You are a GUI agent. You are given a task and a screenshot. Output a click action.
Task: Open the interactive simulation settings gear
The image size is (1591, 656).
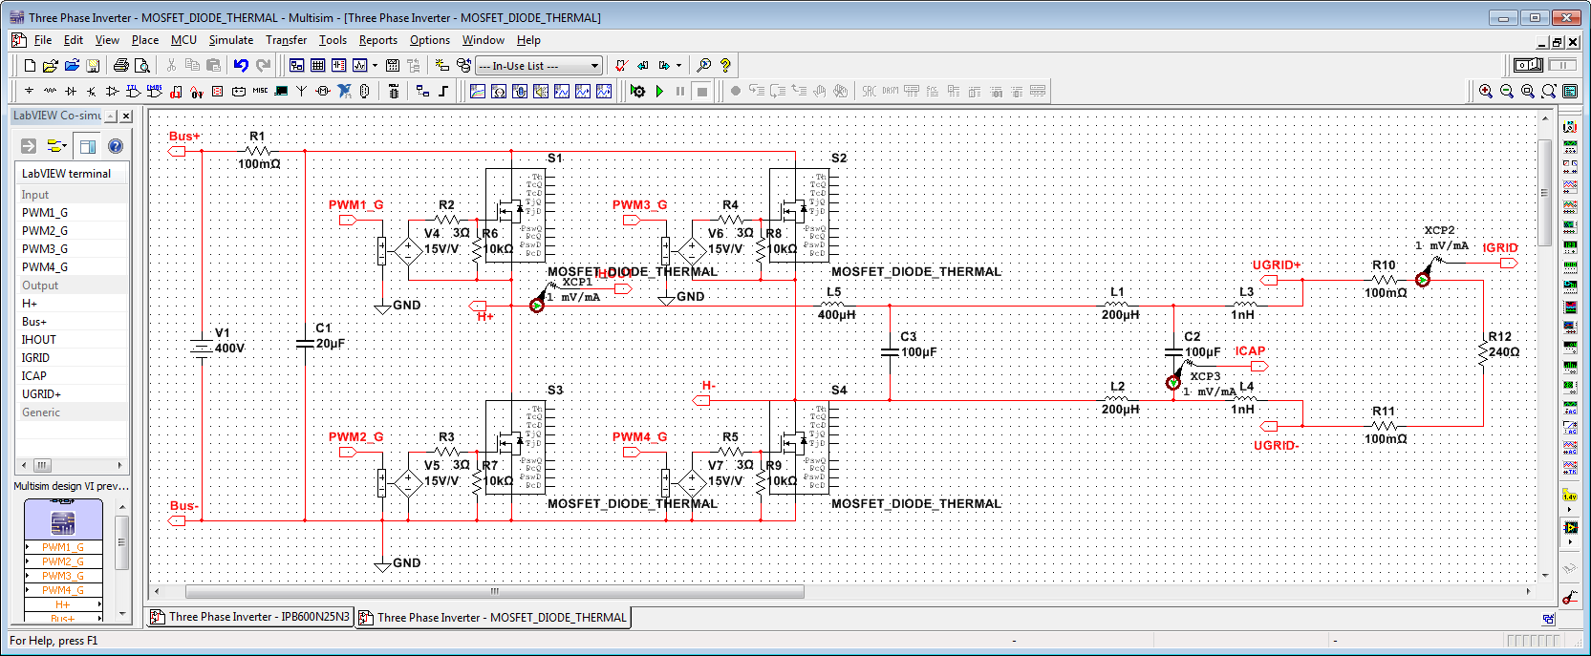[x=637, y=92]
